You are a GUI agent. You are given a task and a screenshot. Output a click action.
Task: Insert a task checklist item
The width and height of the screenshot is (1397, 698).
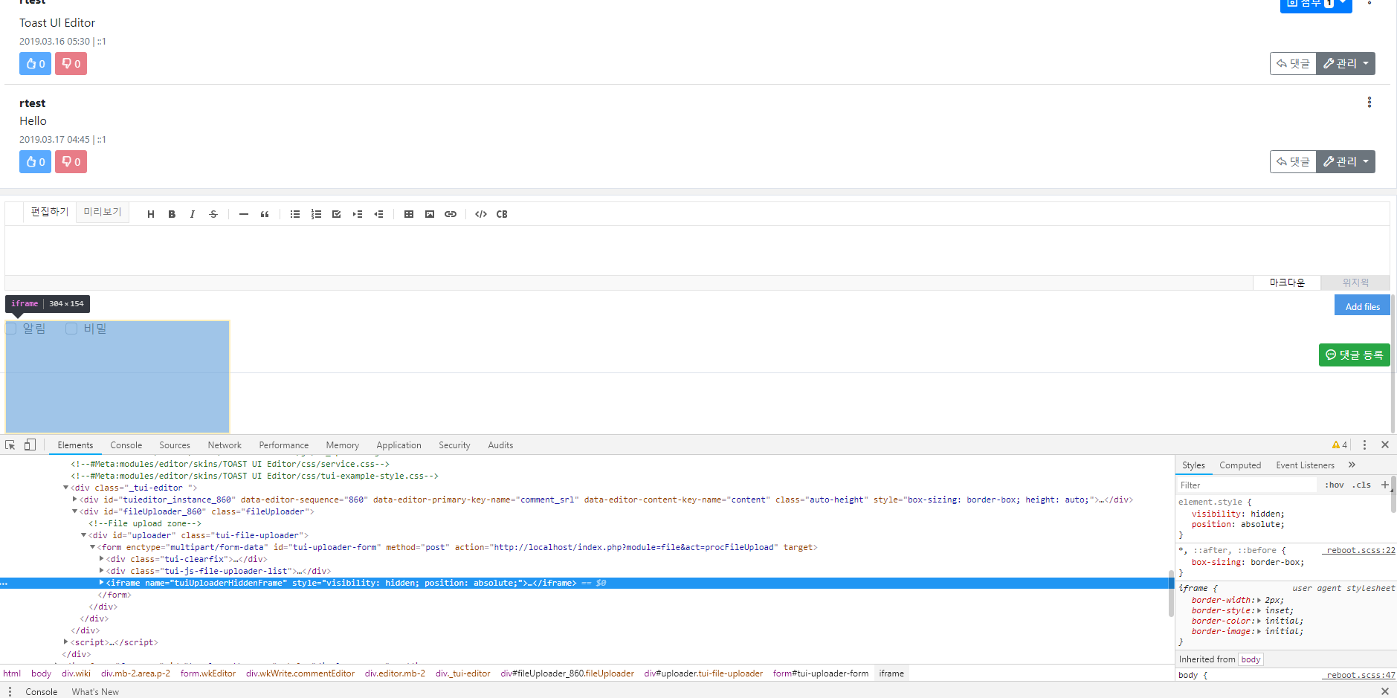coord(337,214)
